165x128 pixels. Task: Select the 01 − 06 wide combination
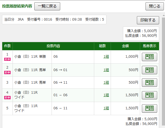[x=60, y=95]
